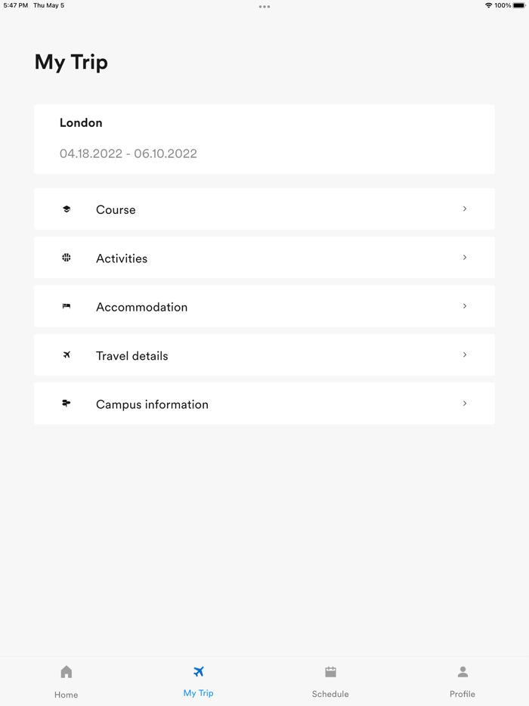This screenshot has height=706, width=529.
Task: Select the London trip card
Action: (264, 138)
